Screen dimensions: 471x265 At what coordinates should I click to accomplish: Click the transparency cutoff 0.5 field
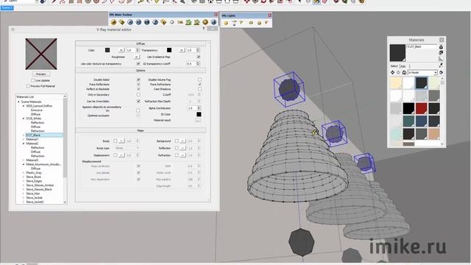tap(191, 64)
